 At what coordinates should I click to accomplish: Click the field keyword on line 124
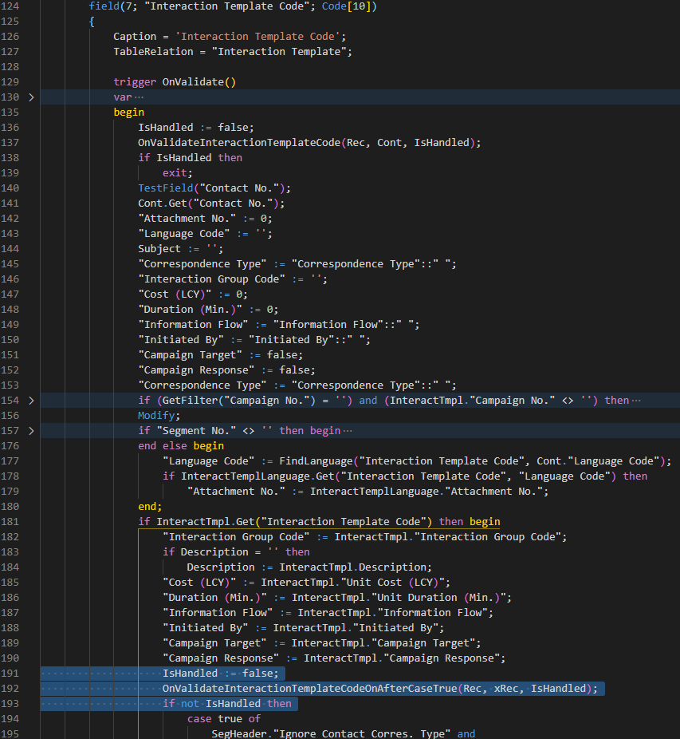coord(104,6)
